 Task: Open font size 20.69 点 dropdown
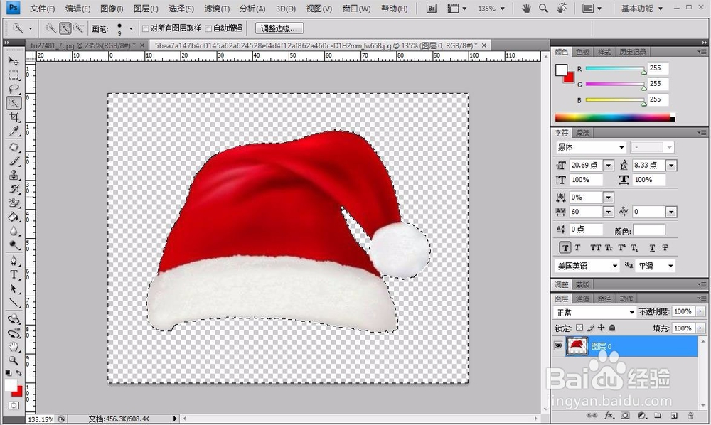pos(609,166)
